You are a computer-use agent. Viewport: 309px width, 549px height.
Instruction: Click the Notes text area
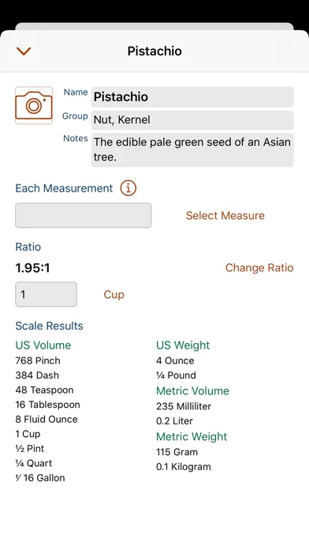192,150
